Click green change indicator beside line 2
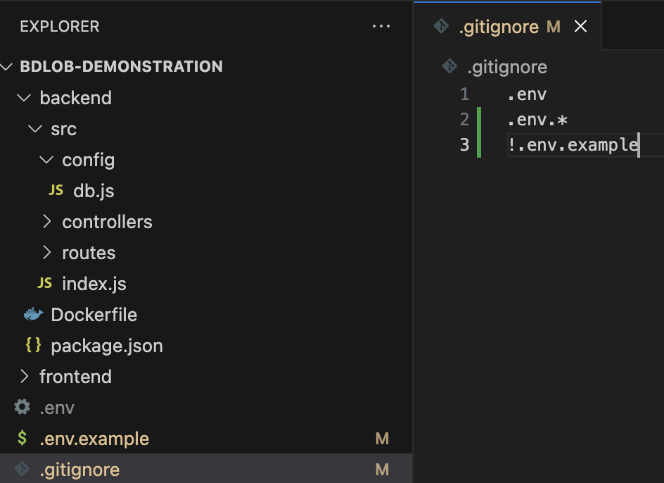Viewport: 664px width, 483px height. click(479, 120)
